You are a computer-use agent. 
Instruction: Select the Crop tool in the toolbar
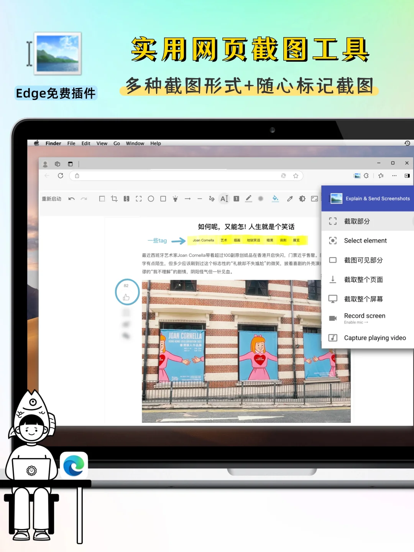point(114,199)
